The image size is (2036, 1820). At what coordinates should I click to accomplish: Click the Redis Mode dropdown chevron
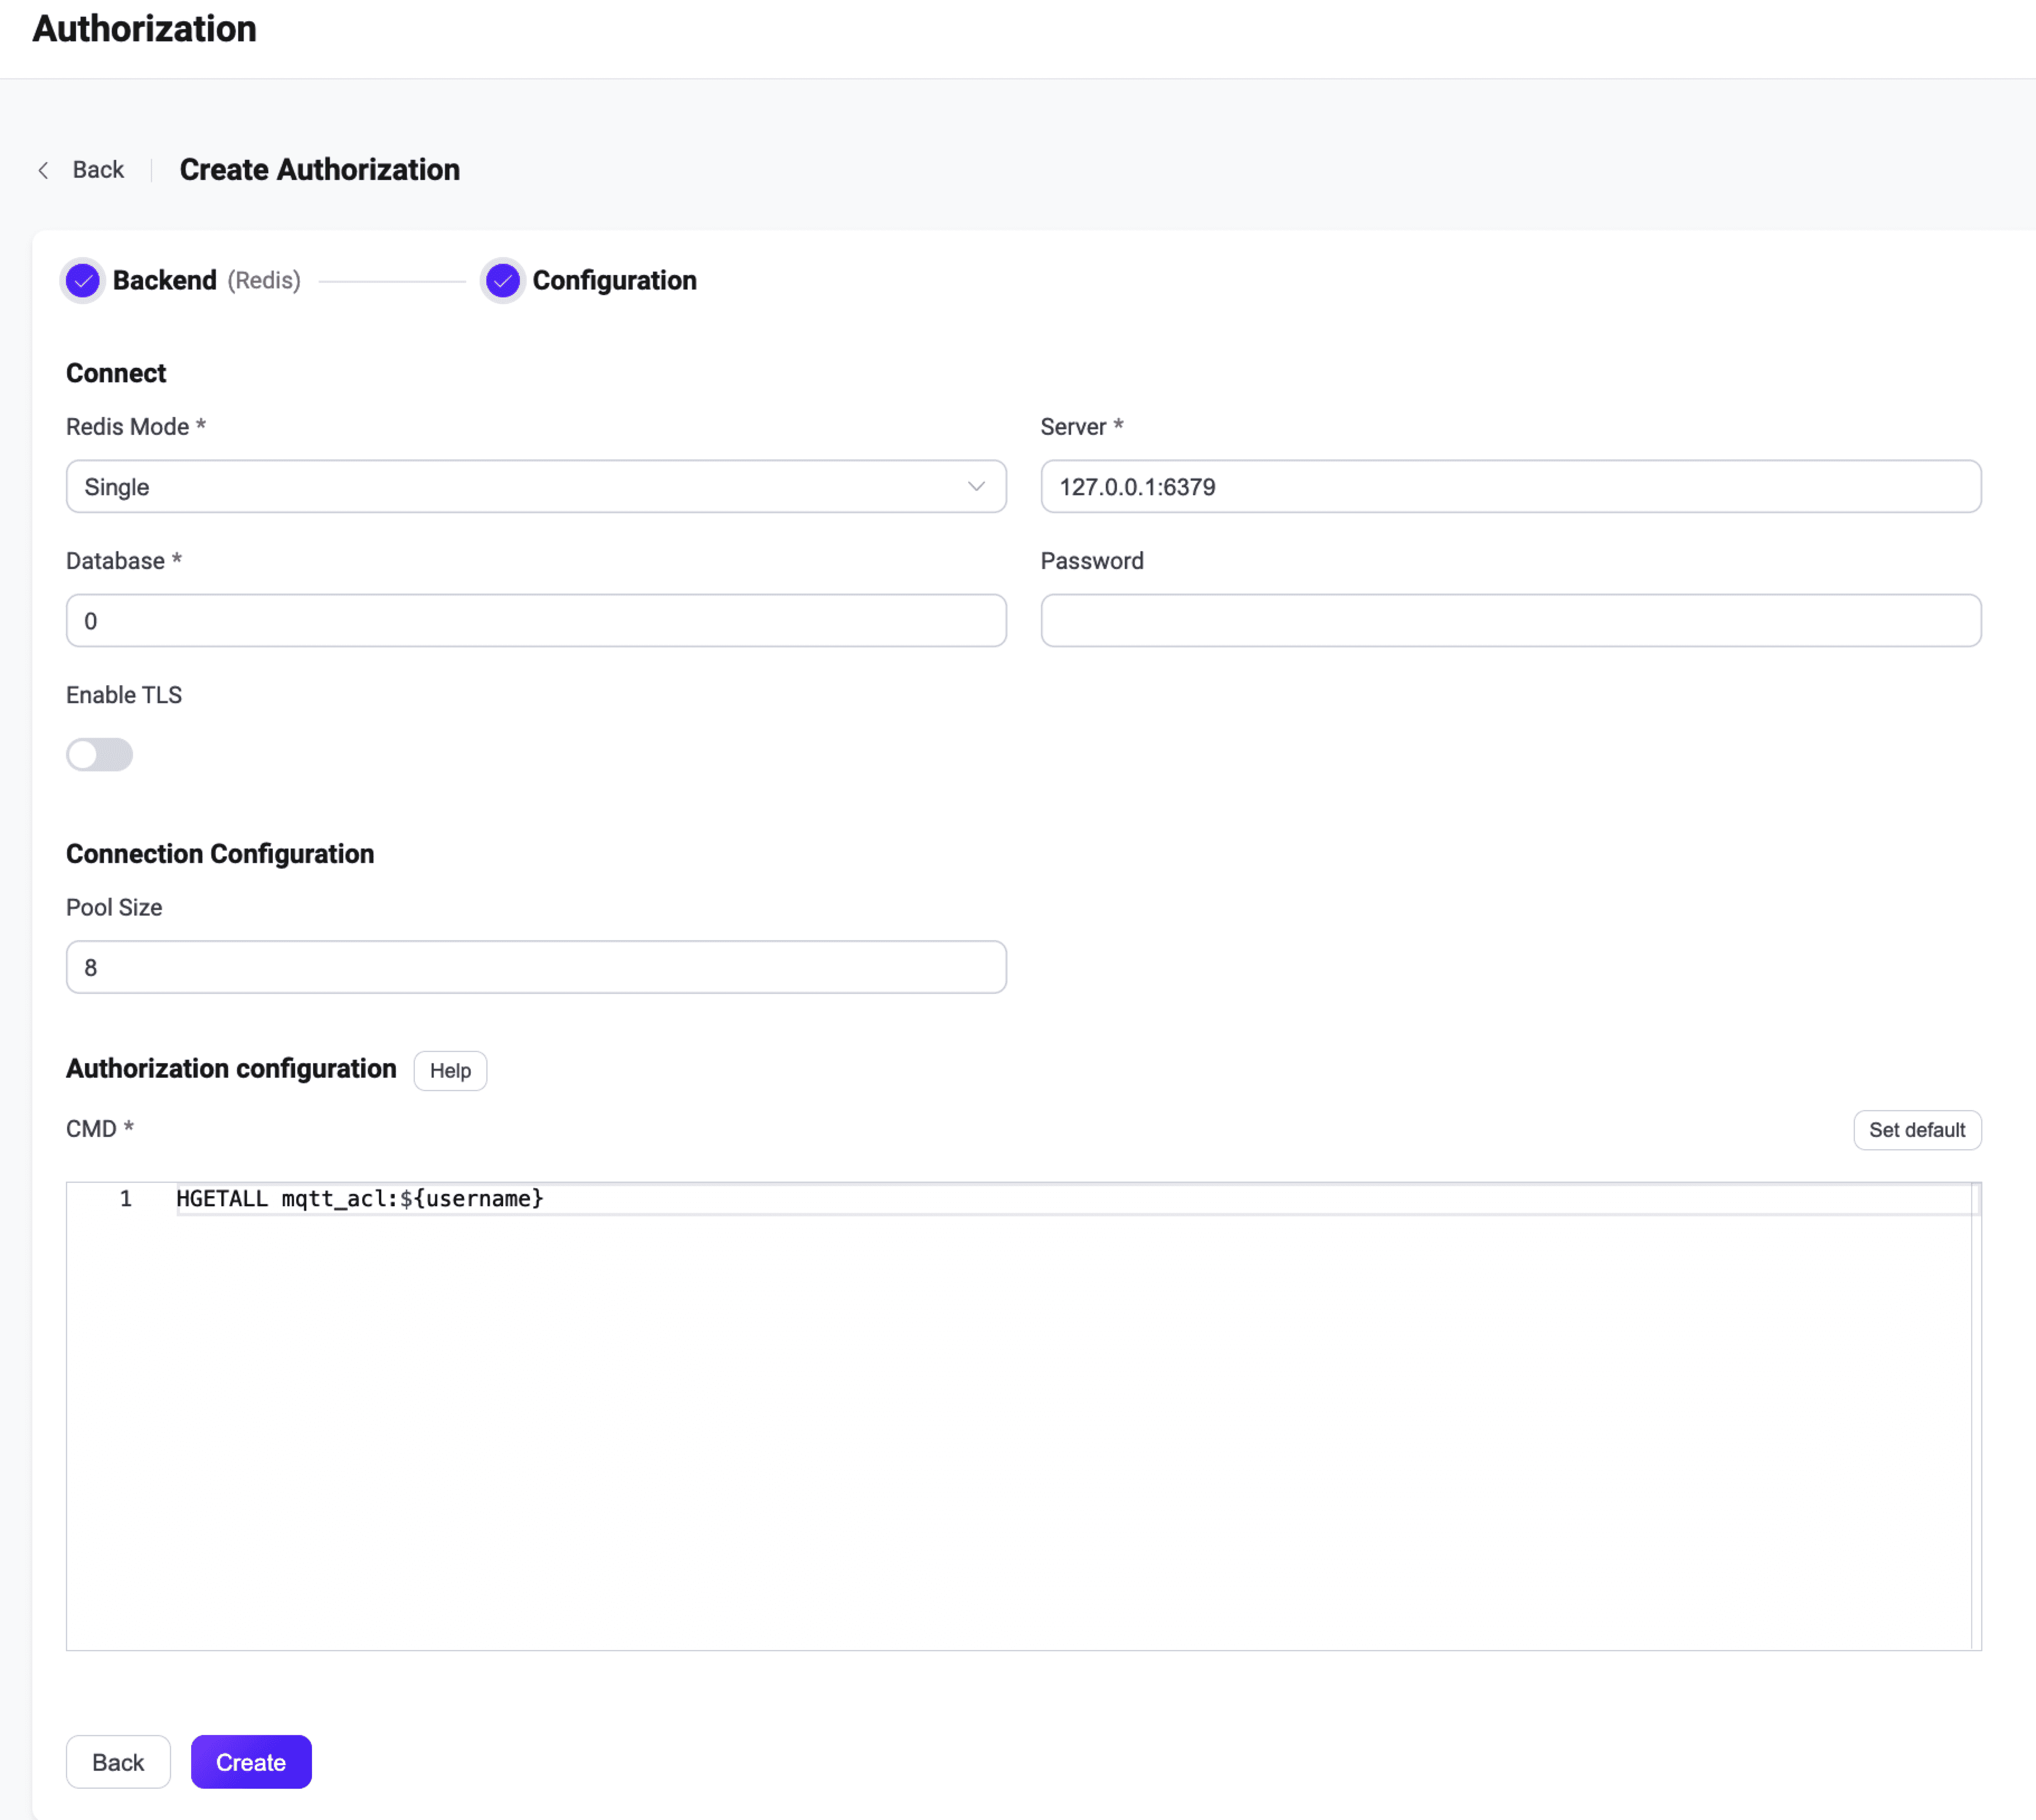click(x=976, y=487)
